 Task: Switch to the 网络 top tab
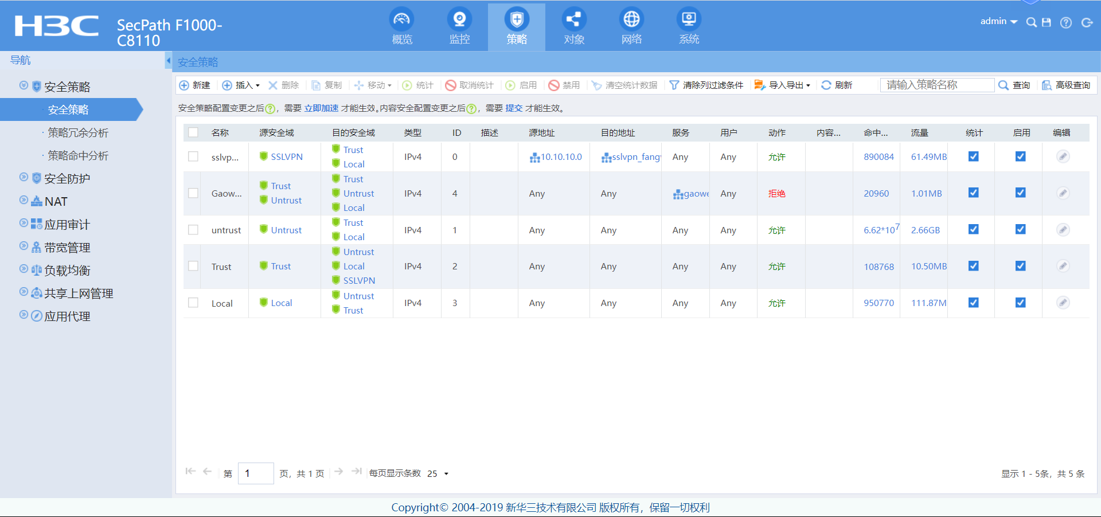click(631, 27)
